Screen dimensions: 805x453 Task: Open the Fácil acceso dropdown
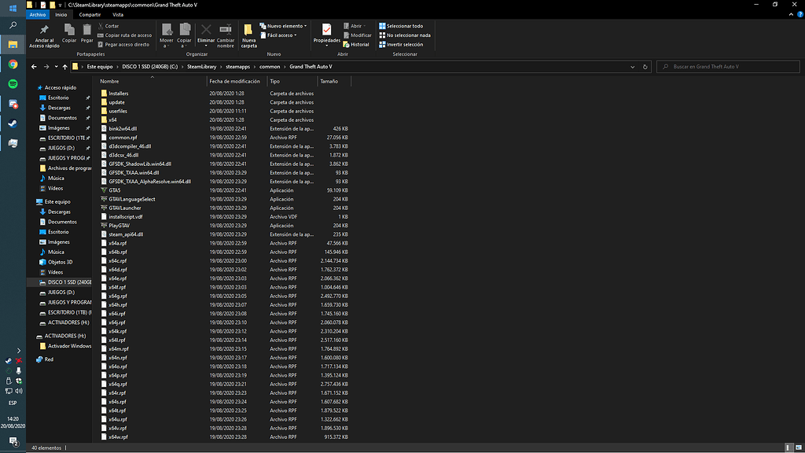tap(281, 35)
